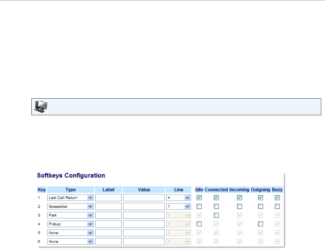The height and width of the screenshot is (249, 325).
Task: Open the Speeddial type dropdown
Action: coord(70,207)
